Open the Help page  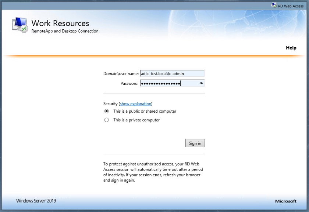(291, 48)
